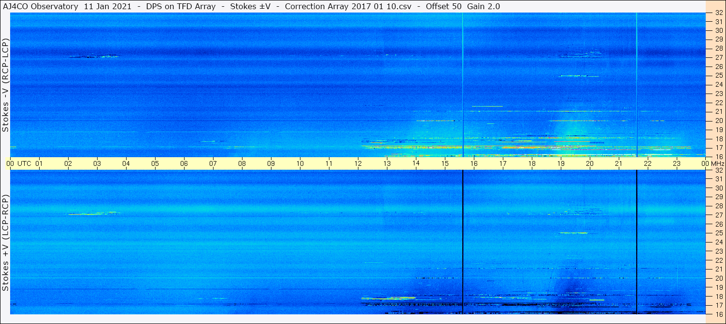Click the '05' hour tick label

(x=155, y=163)
